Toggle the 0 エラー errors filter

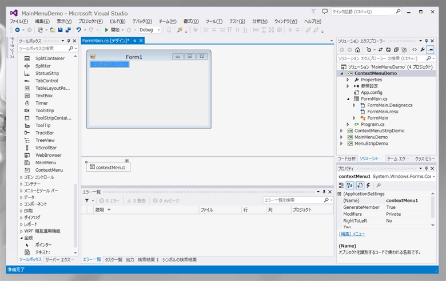pos(109,201)
